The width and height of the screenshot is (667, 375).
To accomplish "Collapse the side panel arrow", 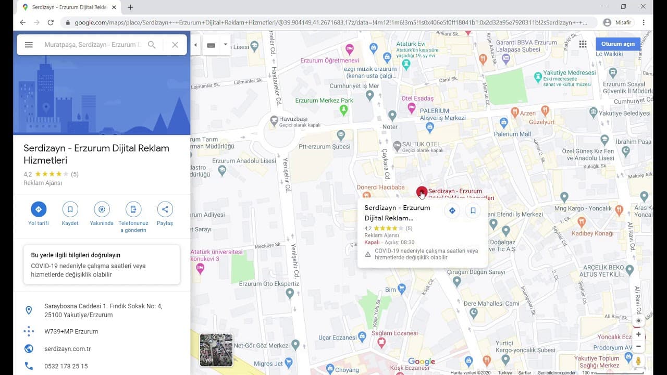I will [195, 45].
